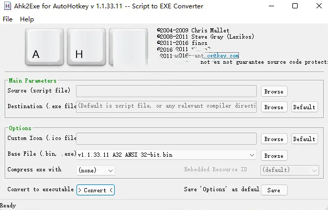This screenshot has height=210, width=328.
Task: Click the Custom Icon file input field
Action: pyautogui.click(x=166, y=138)
